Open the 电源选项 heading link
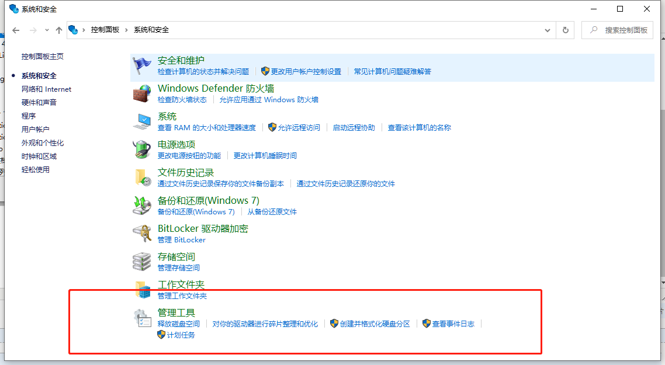The image size is (665, 365). click(x=176, y=145)
